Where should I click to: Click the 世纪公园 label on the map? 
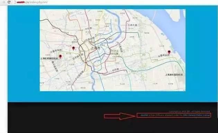click(114, 53)
